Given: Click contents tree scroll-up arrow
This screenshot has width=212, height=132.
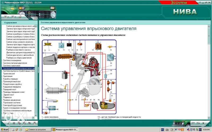Looking at the screenshot, I should 36,26.
